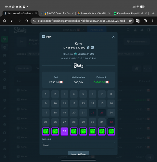Navigate back in browser
This screenshot has width=157, height=162.
coord(12,21)
